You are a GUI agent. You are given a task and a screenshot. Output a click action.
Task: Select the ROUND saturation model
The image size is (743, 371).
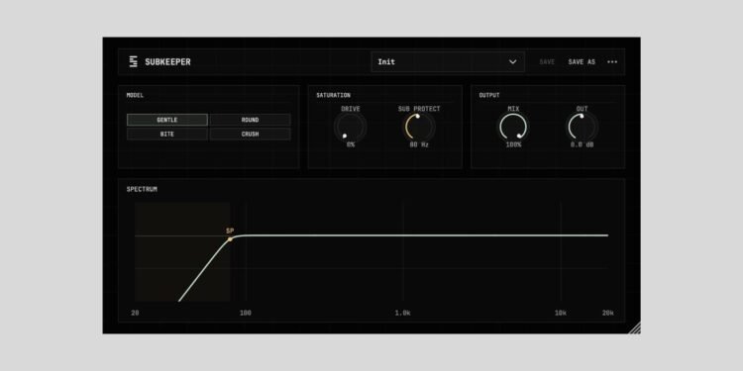coord(251,120)
